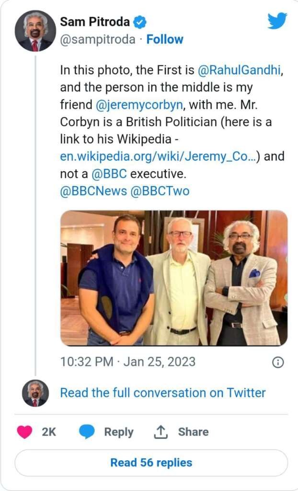Open Read 56 replies button
The width and height of the screenshot is (298, 491).
tap(151, 463)
